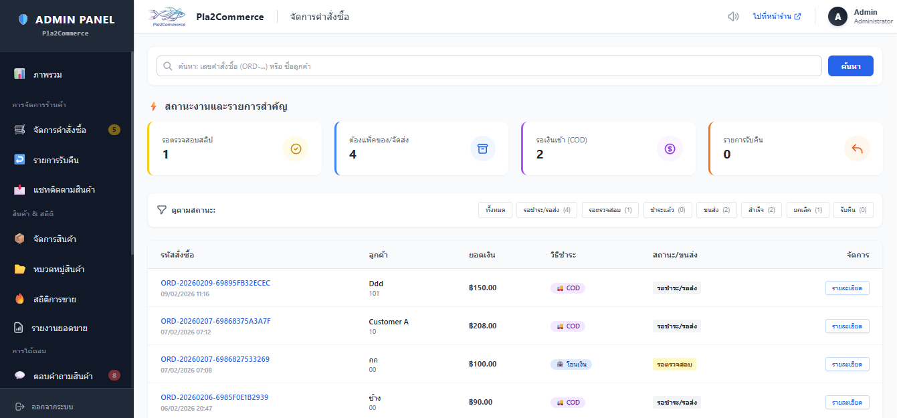Open order ORD-20260207-69868375A3A7F
Screen dimensions: 897x418
click(215, 321)
